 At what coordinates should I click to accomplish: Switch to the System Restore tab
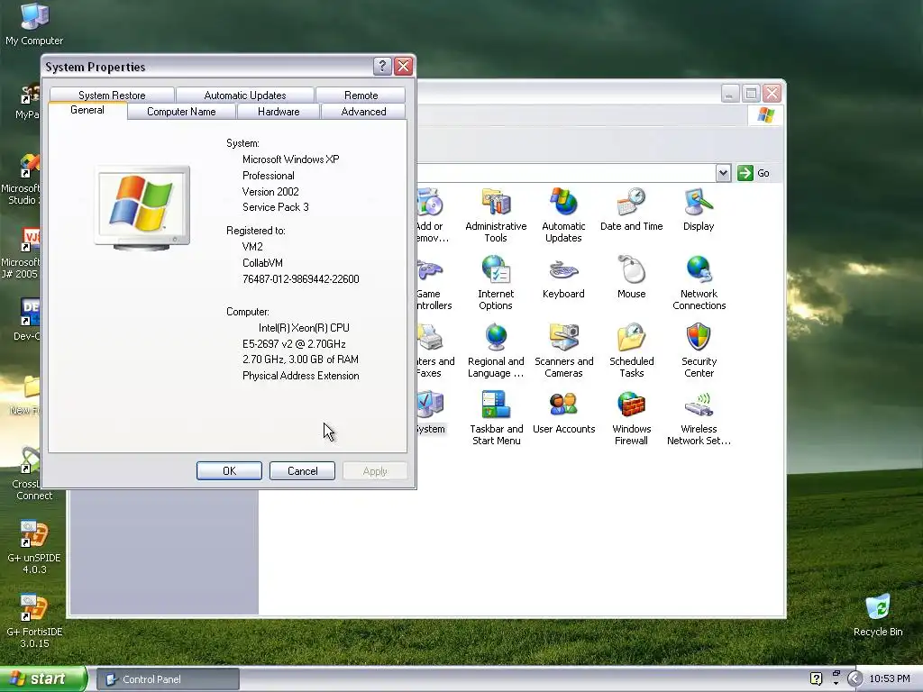[x=112, y=96]
